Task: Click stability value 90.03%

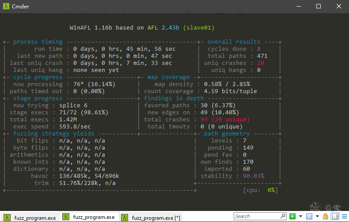Action: (x=254, y=176)
